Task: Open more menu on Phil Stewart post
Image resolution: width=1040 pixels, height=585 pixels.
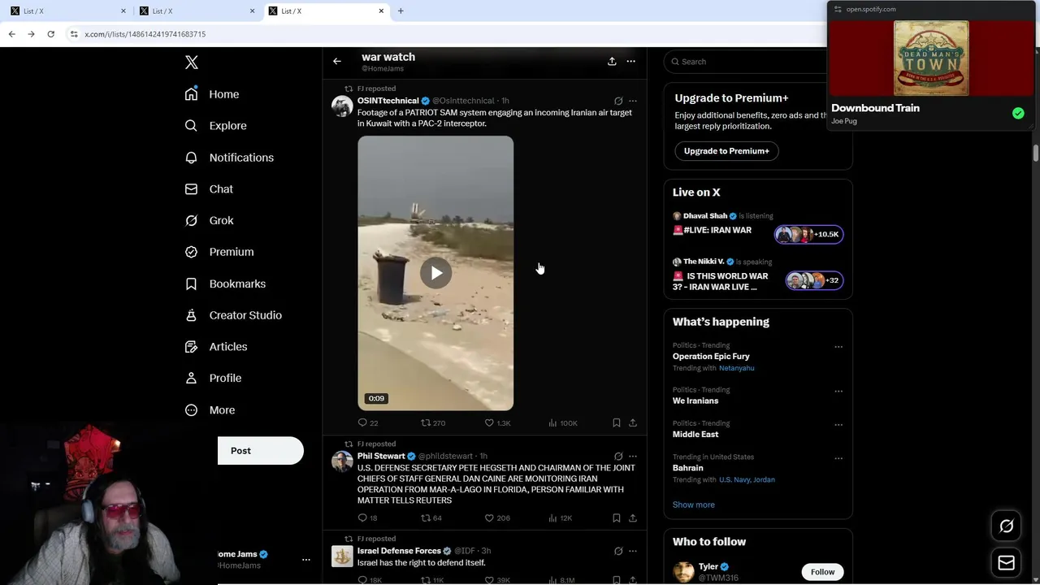Action: click(x=633, y=456)
